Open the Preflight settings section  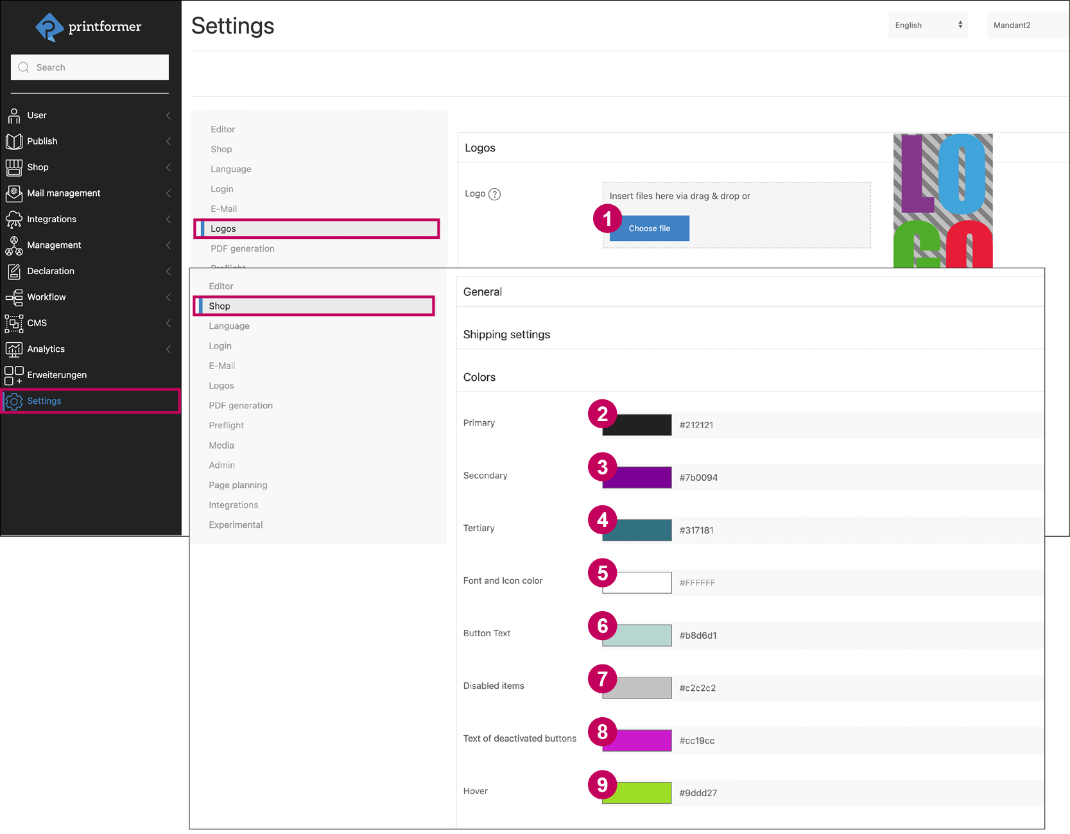tap(226, 425)
